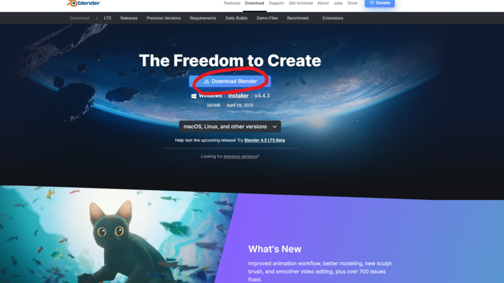The height and width of the screenshot is (283, 504).
Task: Go to Get Involved page
Action: click(x=301, y=3)
